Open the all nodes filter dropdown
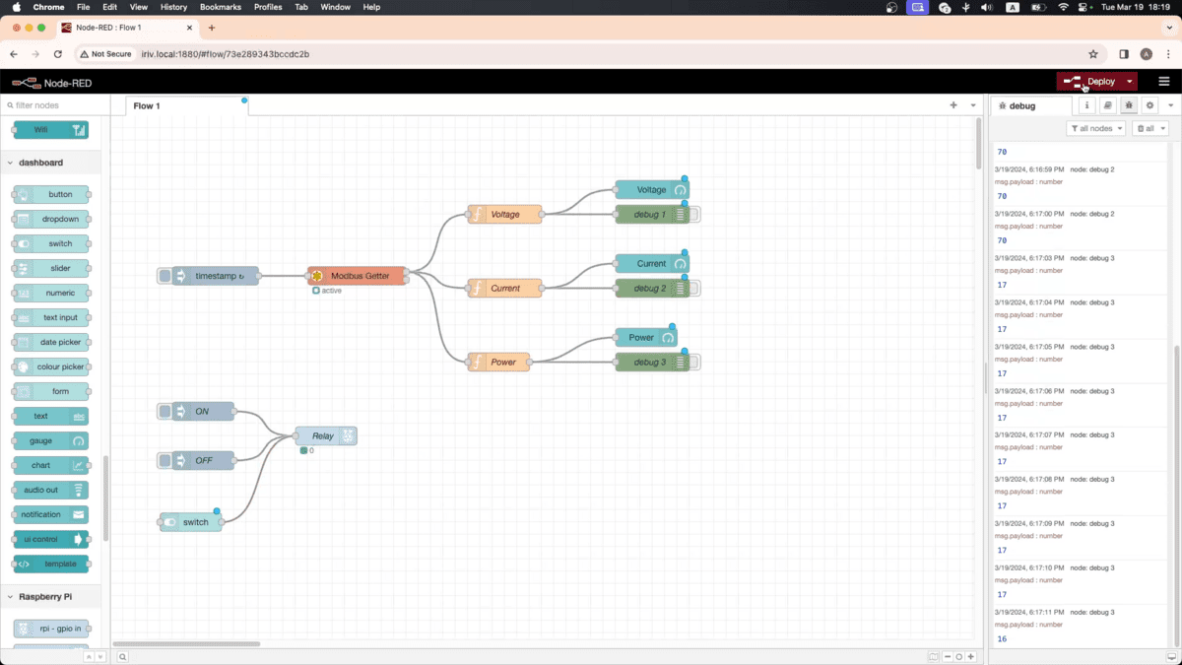1182x665 pixels. pos(1095,129)
